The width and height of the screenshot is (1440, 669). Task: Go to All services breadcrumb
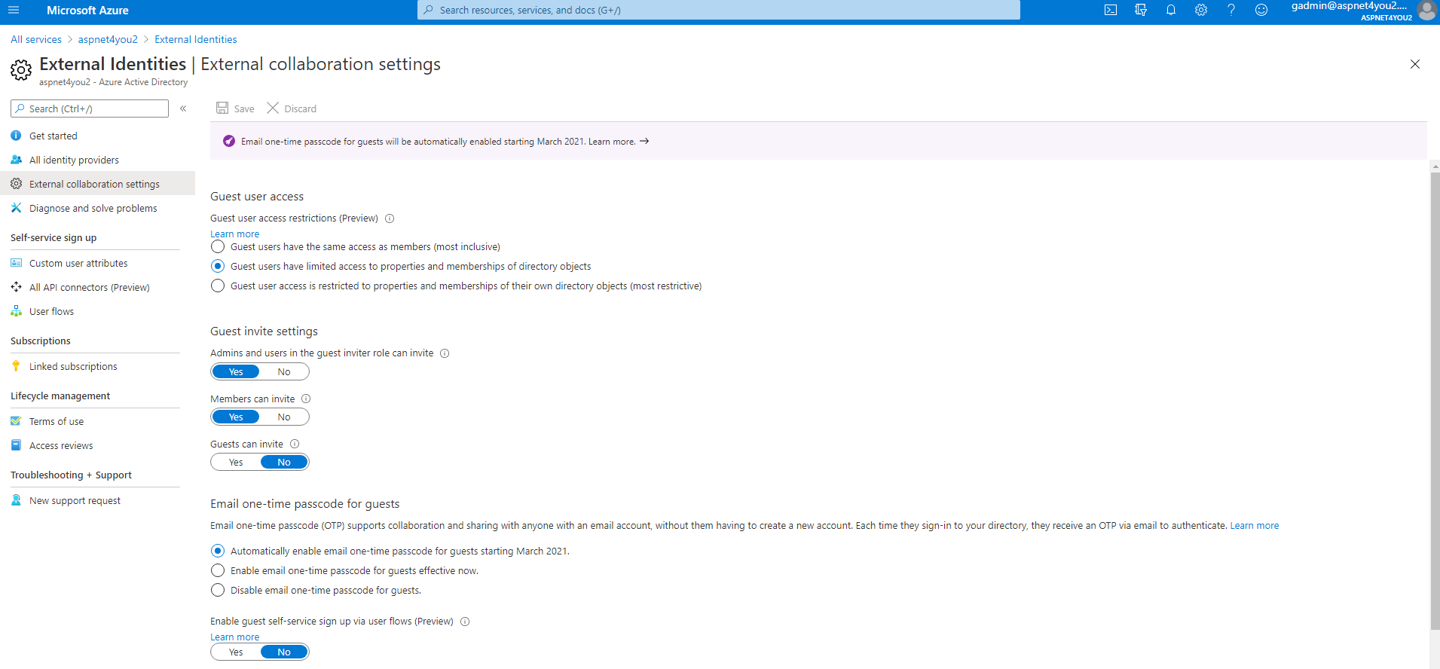(x=36, y=39)
